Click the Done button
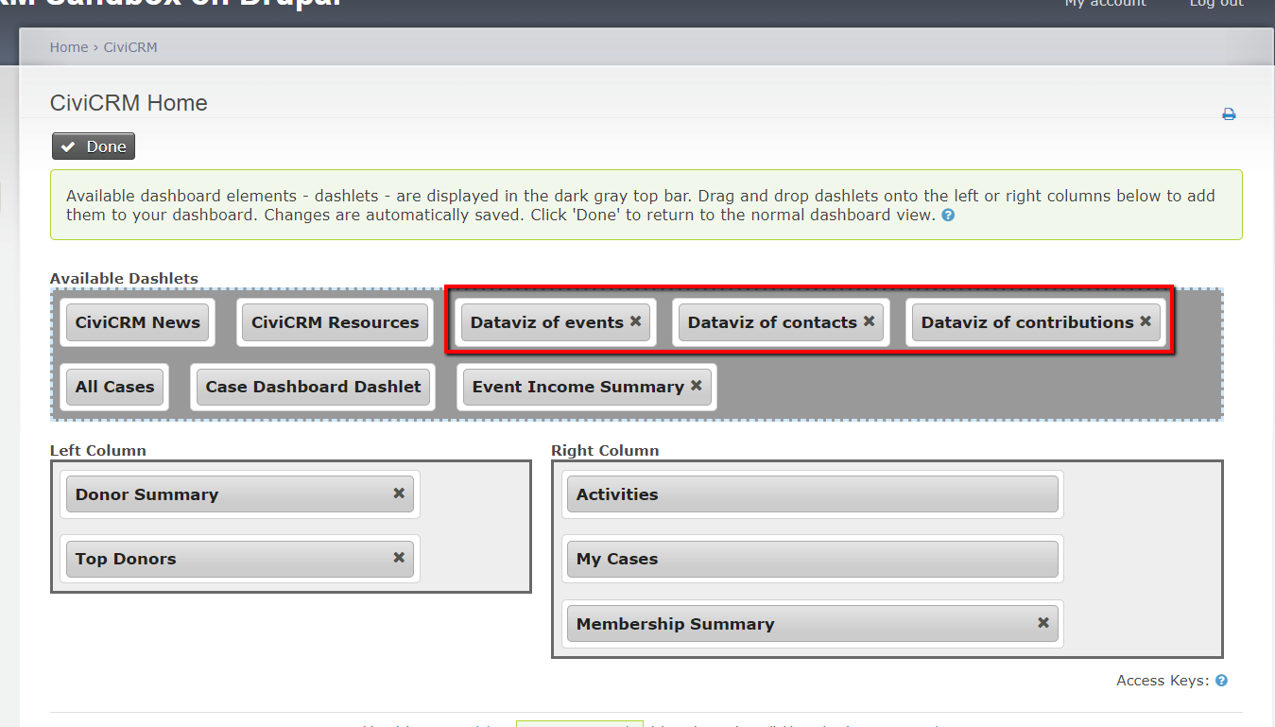This screenshot has width=1275, height=727. pos(94,147)
